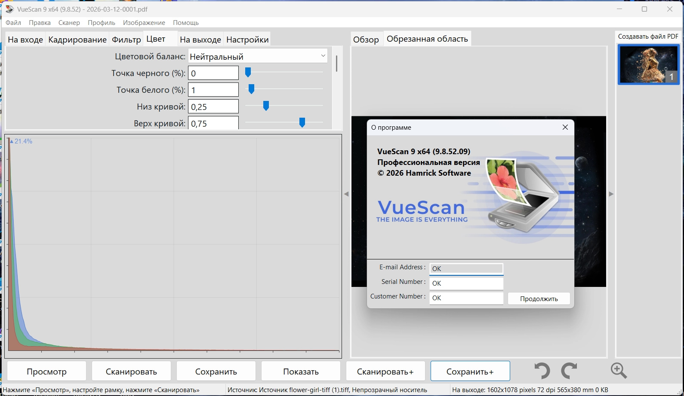
Task: Open the Цветовой баланс dropdown
Action: pyautogui.click(x=258, y=56)
